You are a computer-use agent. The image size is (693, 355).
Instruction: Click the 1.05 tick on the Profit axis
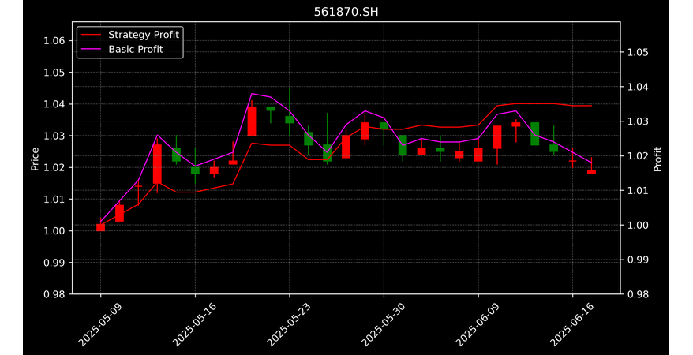(x=639, y=53)
